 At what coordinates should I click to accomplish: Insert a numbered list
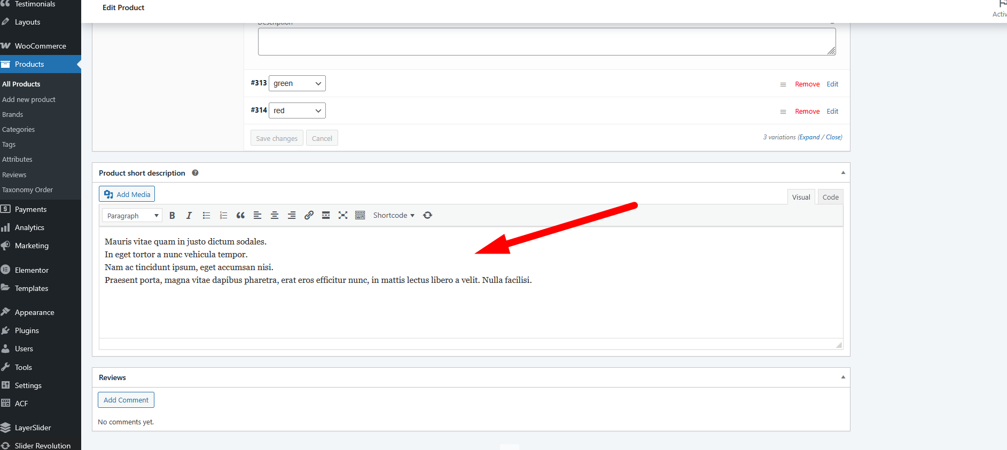pos(223,216)
